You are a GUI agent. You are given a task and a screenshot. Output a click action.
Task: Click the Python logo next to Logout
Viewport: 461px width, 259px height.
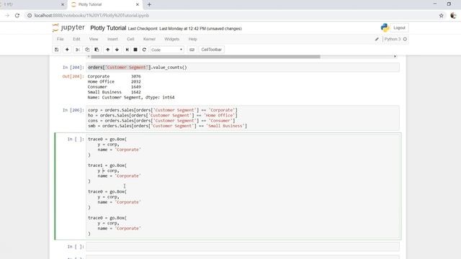[385, 27]
